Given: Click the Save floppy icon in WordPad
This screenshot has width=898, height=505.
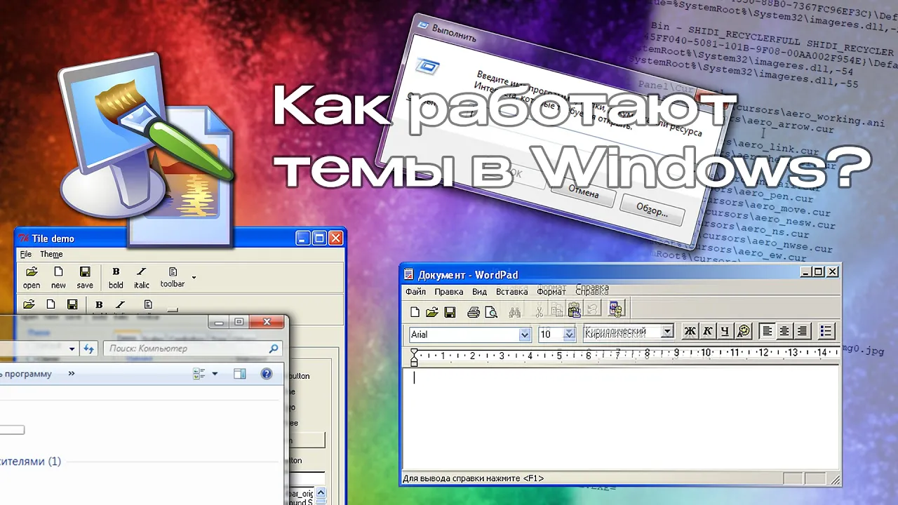Looking at the screenshot, I should 450,312.
